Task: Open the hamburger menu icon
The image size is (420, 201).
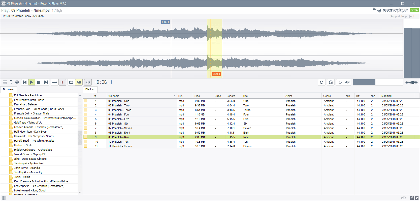Action: [x=5, y=82]
